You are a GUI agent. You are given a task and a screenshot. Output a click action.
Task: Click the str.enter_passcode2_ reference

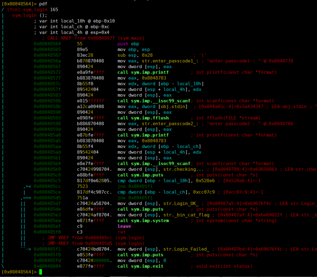(x=170, y=123)
